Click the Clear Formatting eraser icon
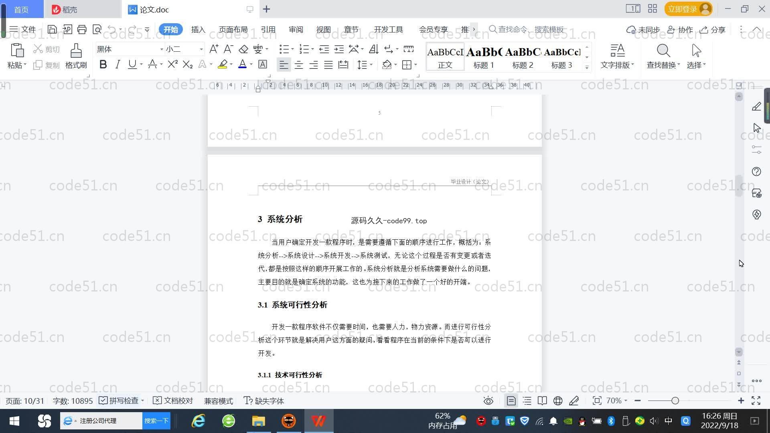 (x=243, y=49)
